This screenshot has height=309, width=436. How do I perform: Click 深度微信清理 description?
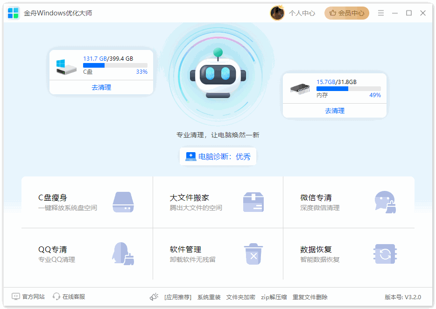tap(320, 208)
